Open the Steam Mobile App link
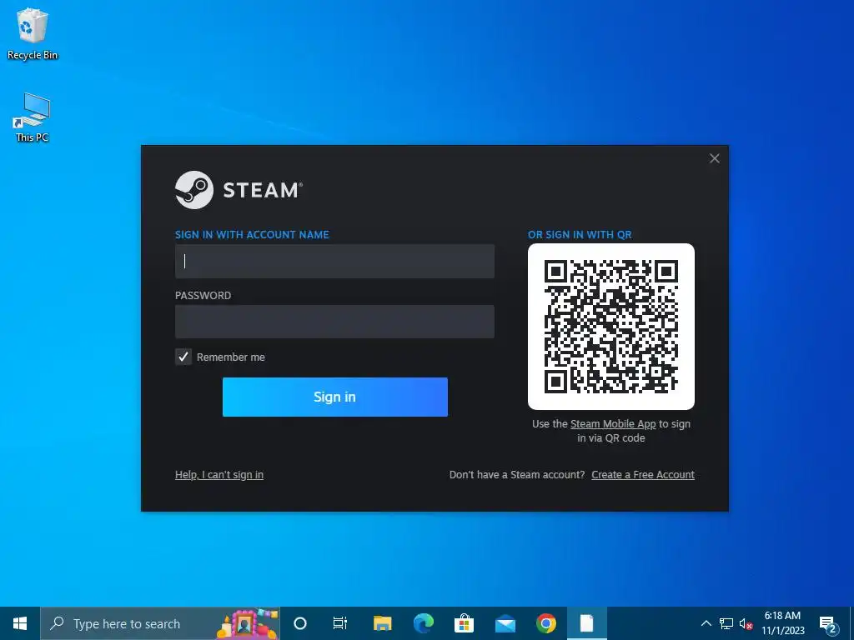 tap(613, 424)
